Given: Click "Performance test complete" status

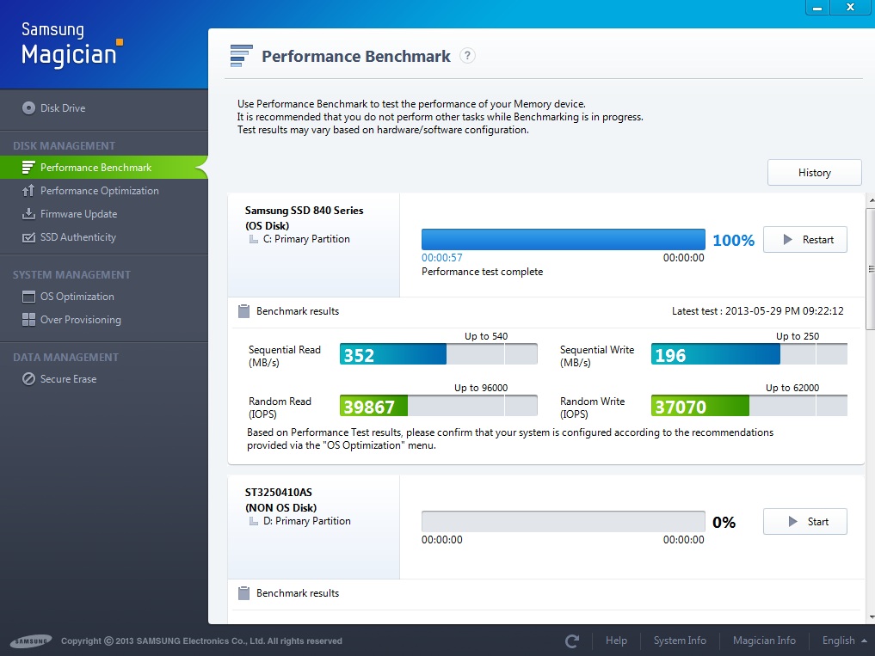Looking at the screenshot, I should [482, 272].
